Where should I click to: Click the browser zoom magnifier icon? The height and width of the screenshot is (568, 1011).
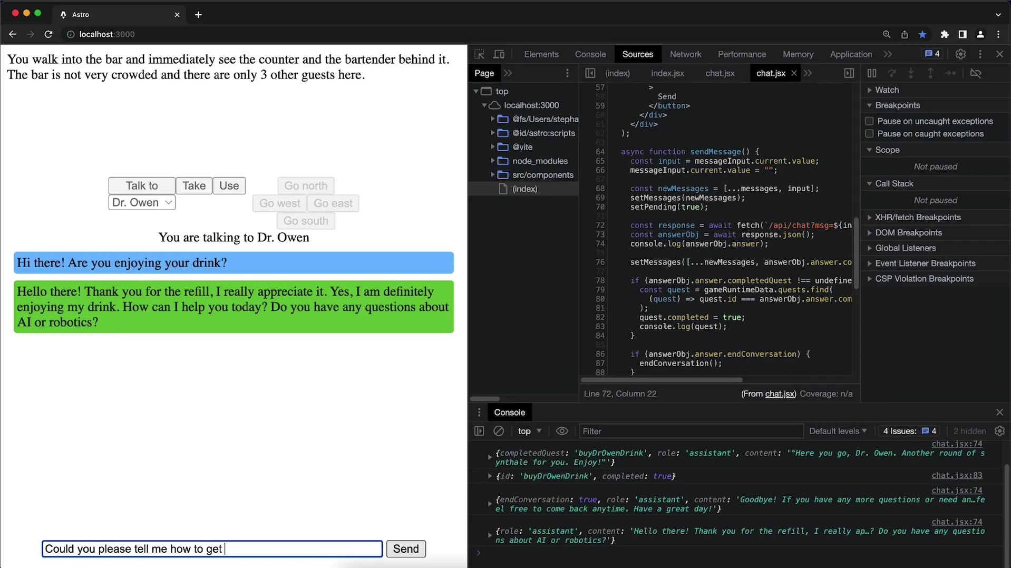(886, 34)
